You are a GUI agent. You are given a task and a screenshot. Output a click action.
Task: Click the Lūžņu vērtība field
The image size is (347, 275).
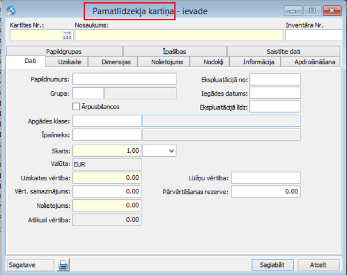point(266,177)
